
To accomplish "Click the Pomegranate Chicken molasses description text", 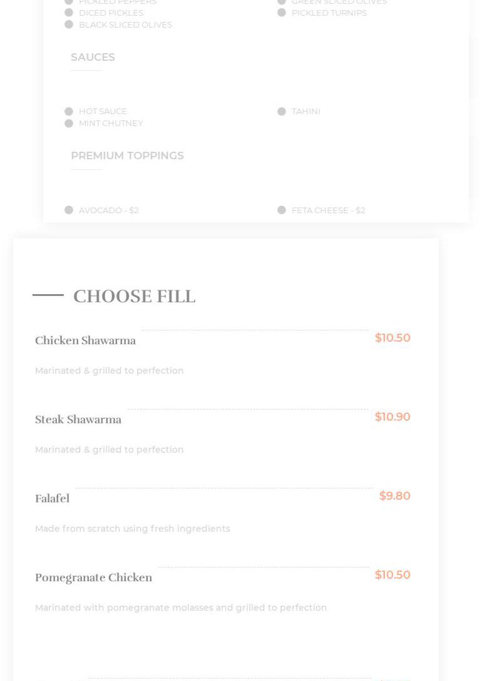I will tap(181, 608).
